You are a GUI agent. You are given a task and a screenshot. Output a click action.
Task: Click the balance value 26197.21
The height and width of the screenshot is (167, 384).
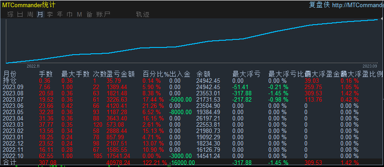click(x=208, y=118)
